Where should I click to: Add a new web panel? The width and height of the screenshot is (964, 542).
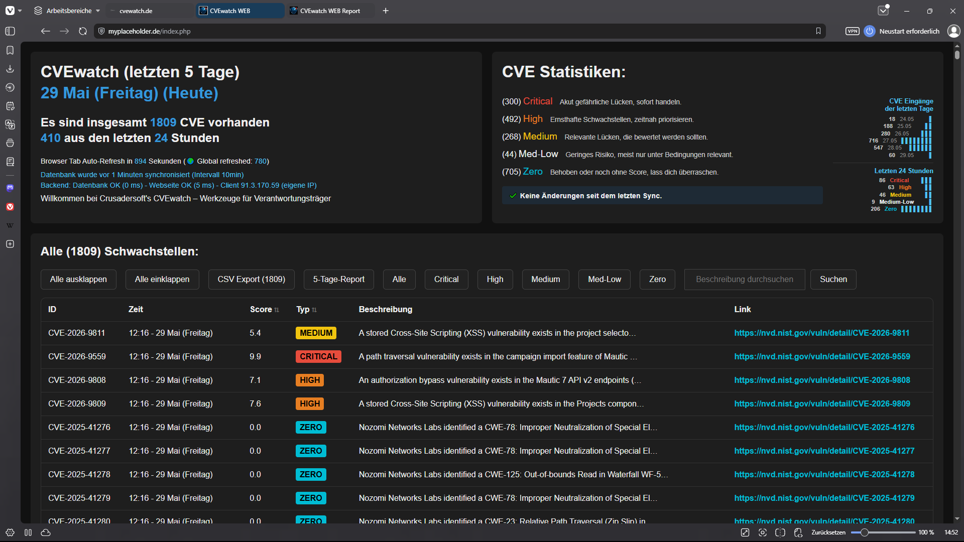coord(10,244)
